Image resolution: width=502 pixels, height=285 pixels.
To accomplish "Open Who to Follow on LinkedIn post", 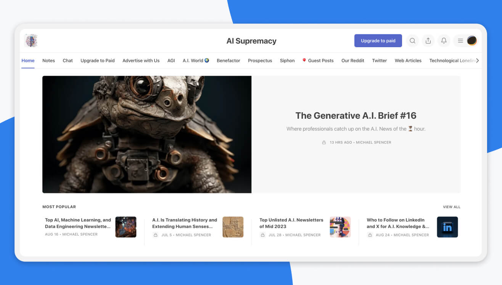I will click(x=398, y=223).
